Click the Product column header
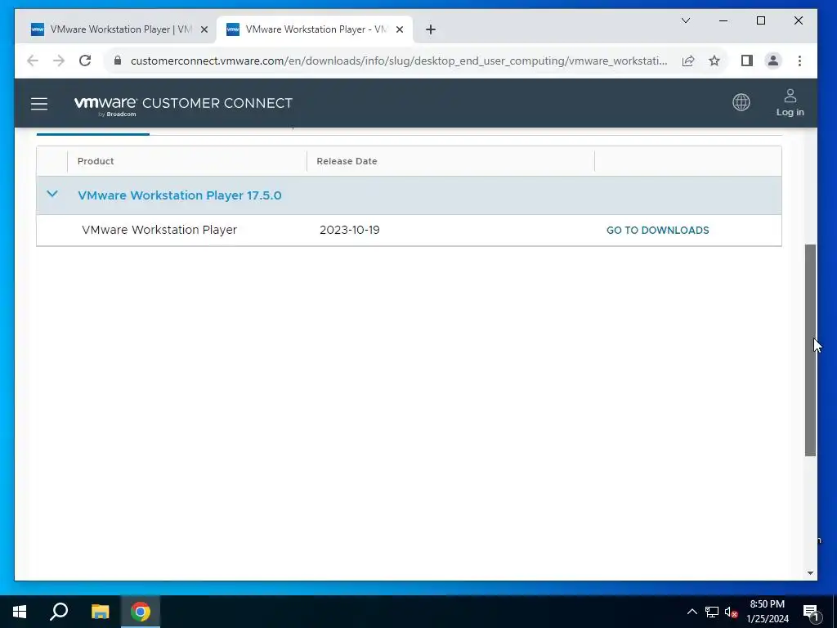Image resolution: width=837 pixels, height=628 pixels. [x=96, y=161]
